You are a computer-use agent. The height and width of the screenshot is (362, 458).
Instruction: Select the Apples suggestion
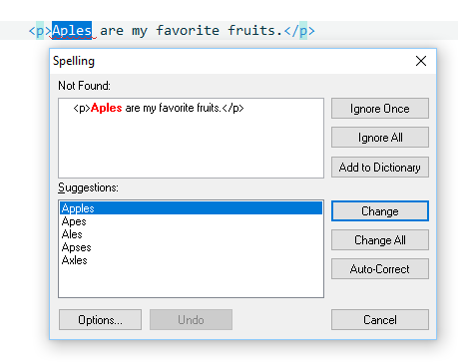point(191,208)
